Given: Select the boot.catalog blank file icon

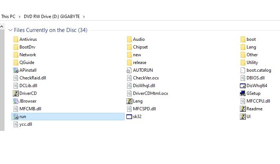Looking at the screenshot, I should pyautogui.click(x=243, y=70).
